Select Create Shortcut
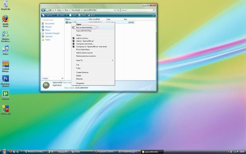This screenshot has width=246, height=154. tap(93, 72)
